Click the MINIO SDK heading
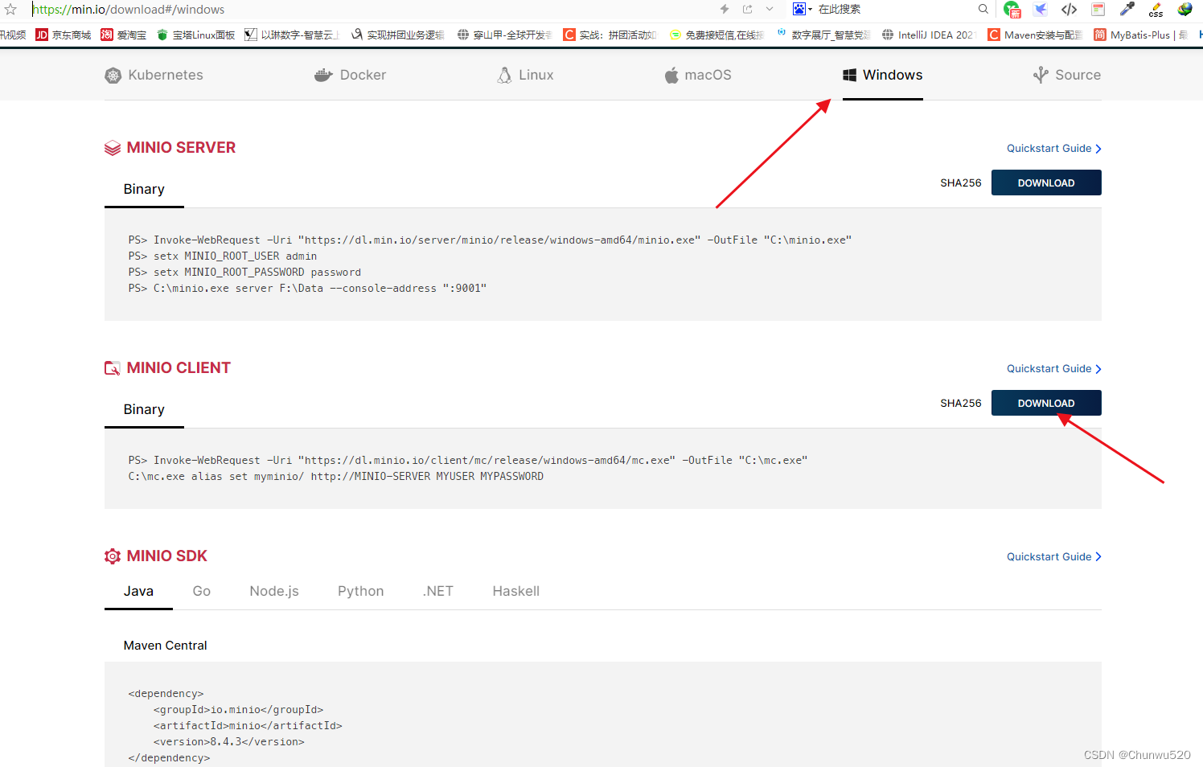Screen dimensions: 1203x767 pyautogui.click(x=166, y=556)
